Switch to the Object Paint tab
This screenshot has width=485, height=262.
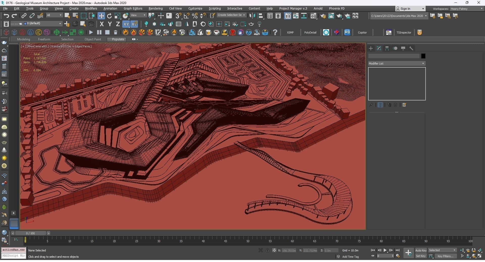tap(93, 39)
